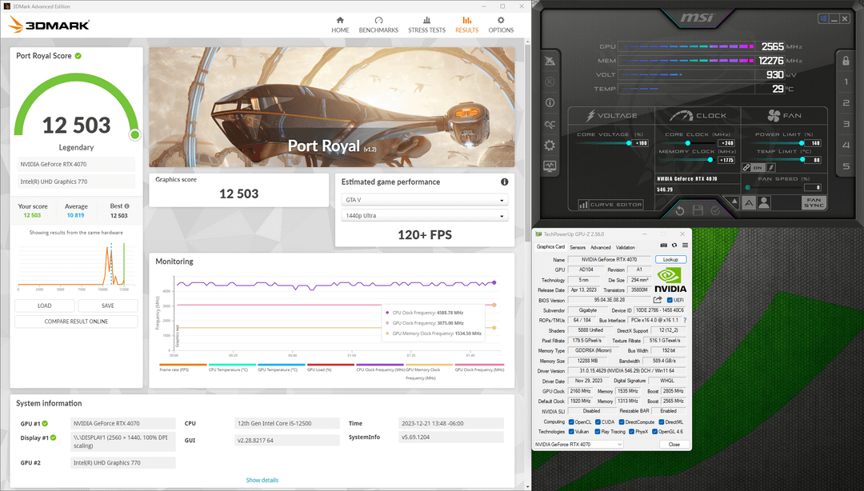Image resolution: width=864 pixels, height=491 pixels.
Task: Toggle temp limit priority lightning icon
Action: (x=771, y=167)
